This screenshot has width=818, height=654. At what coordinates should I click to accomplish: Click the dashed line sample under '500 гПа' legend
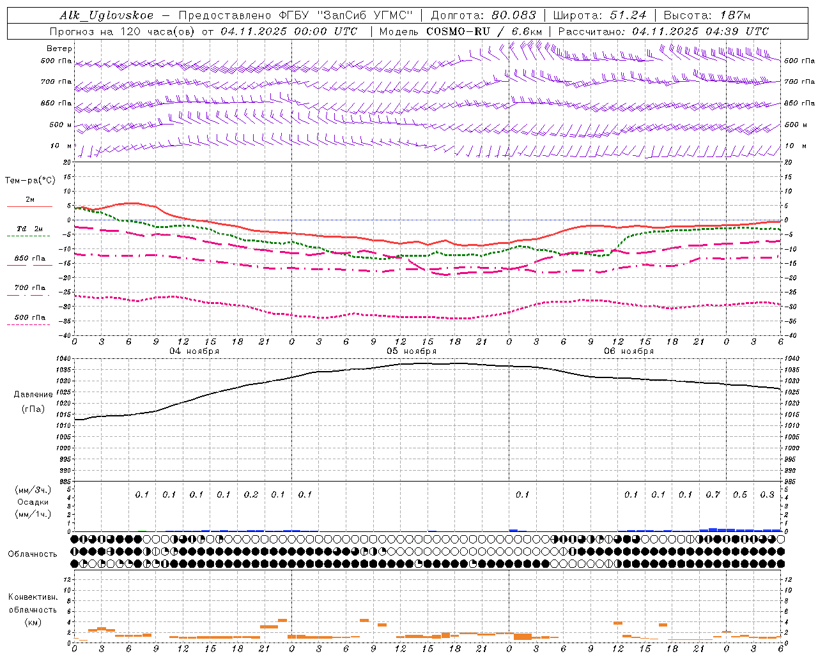[29, 325]
